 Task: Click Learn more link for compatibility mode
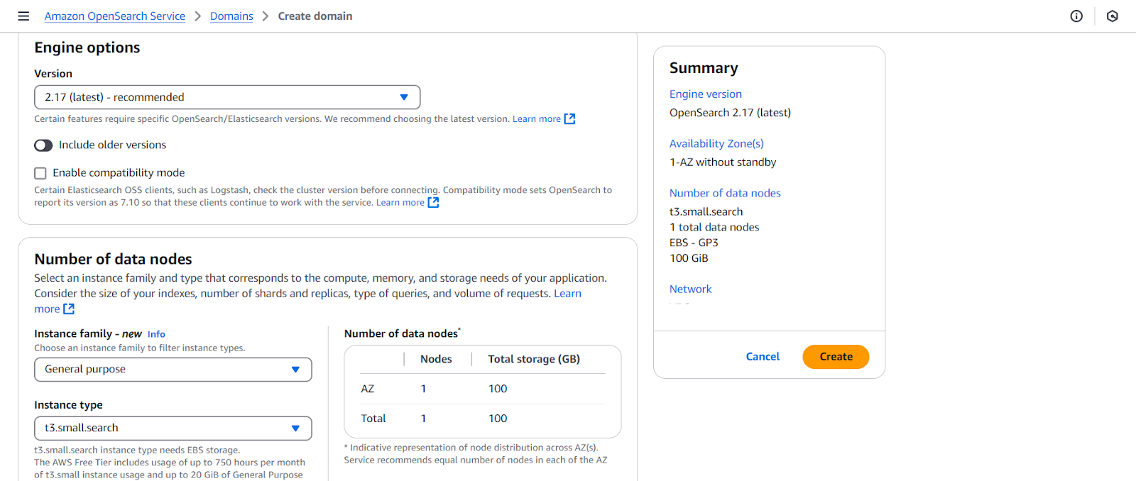(400, 203)
